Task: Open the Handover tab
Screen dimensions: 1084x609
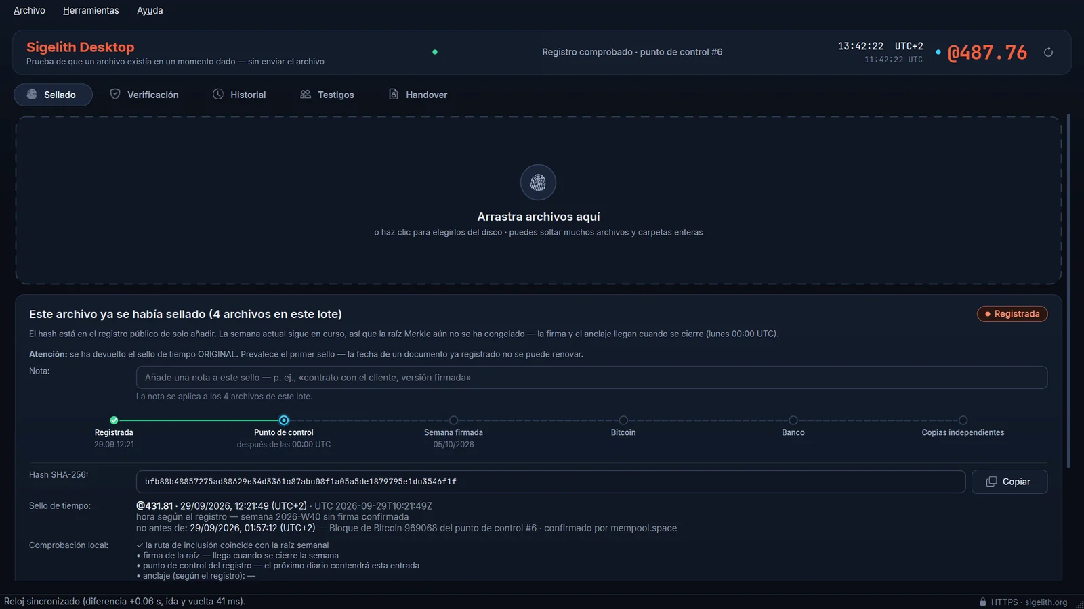Action: (418, 95)
